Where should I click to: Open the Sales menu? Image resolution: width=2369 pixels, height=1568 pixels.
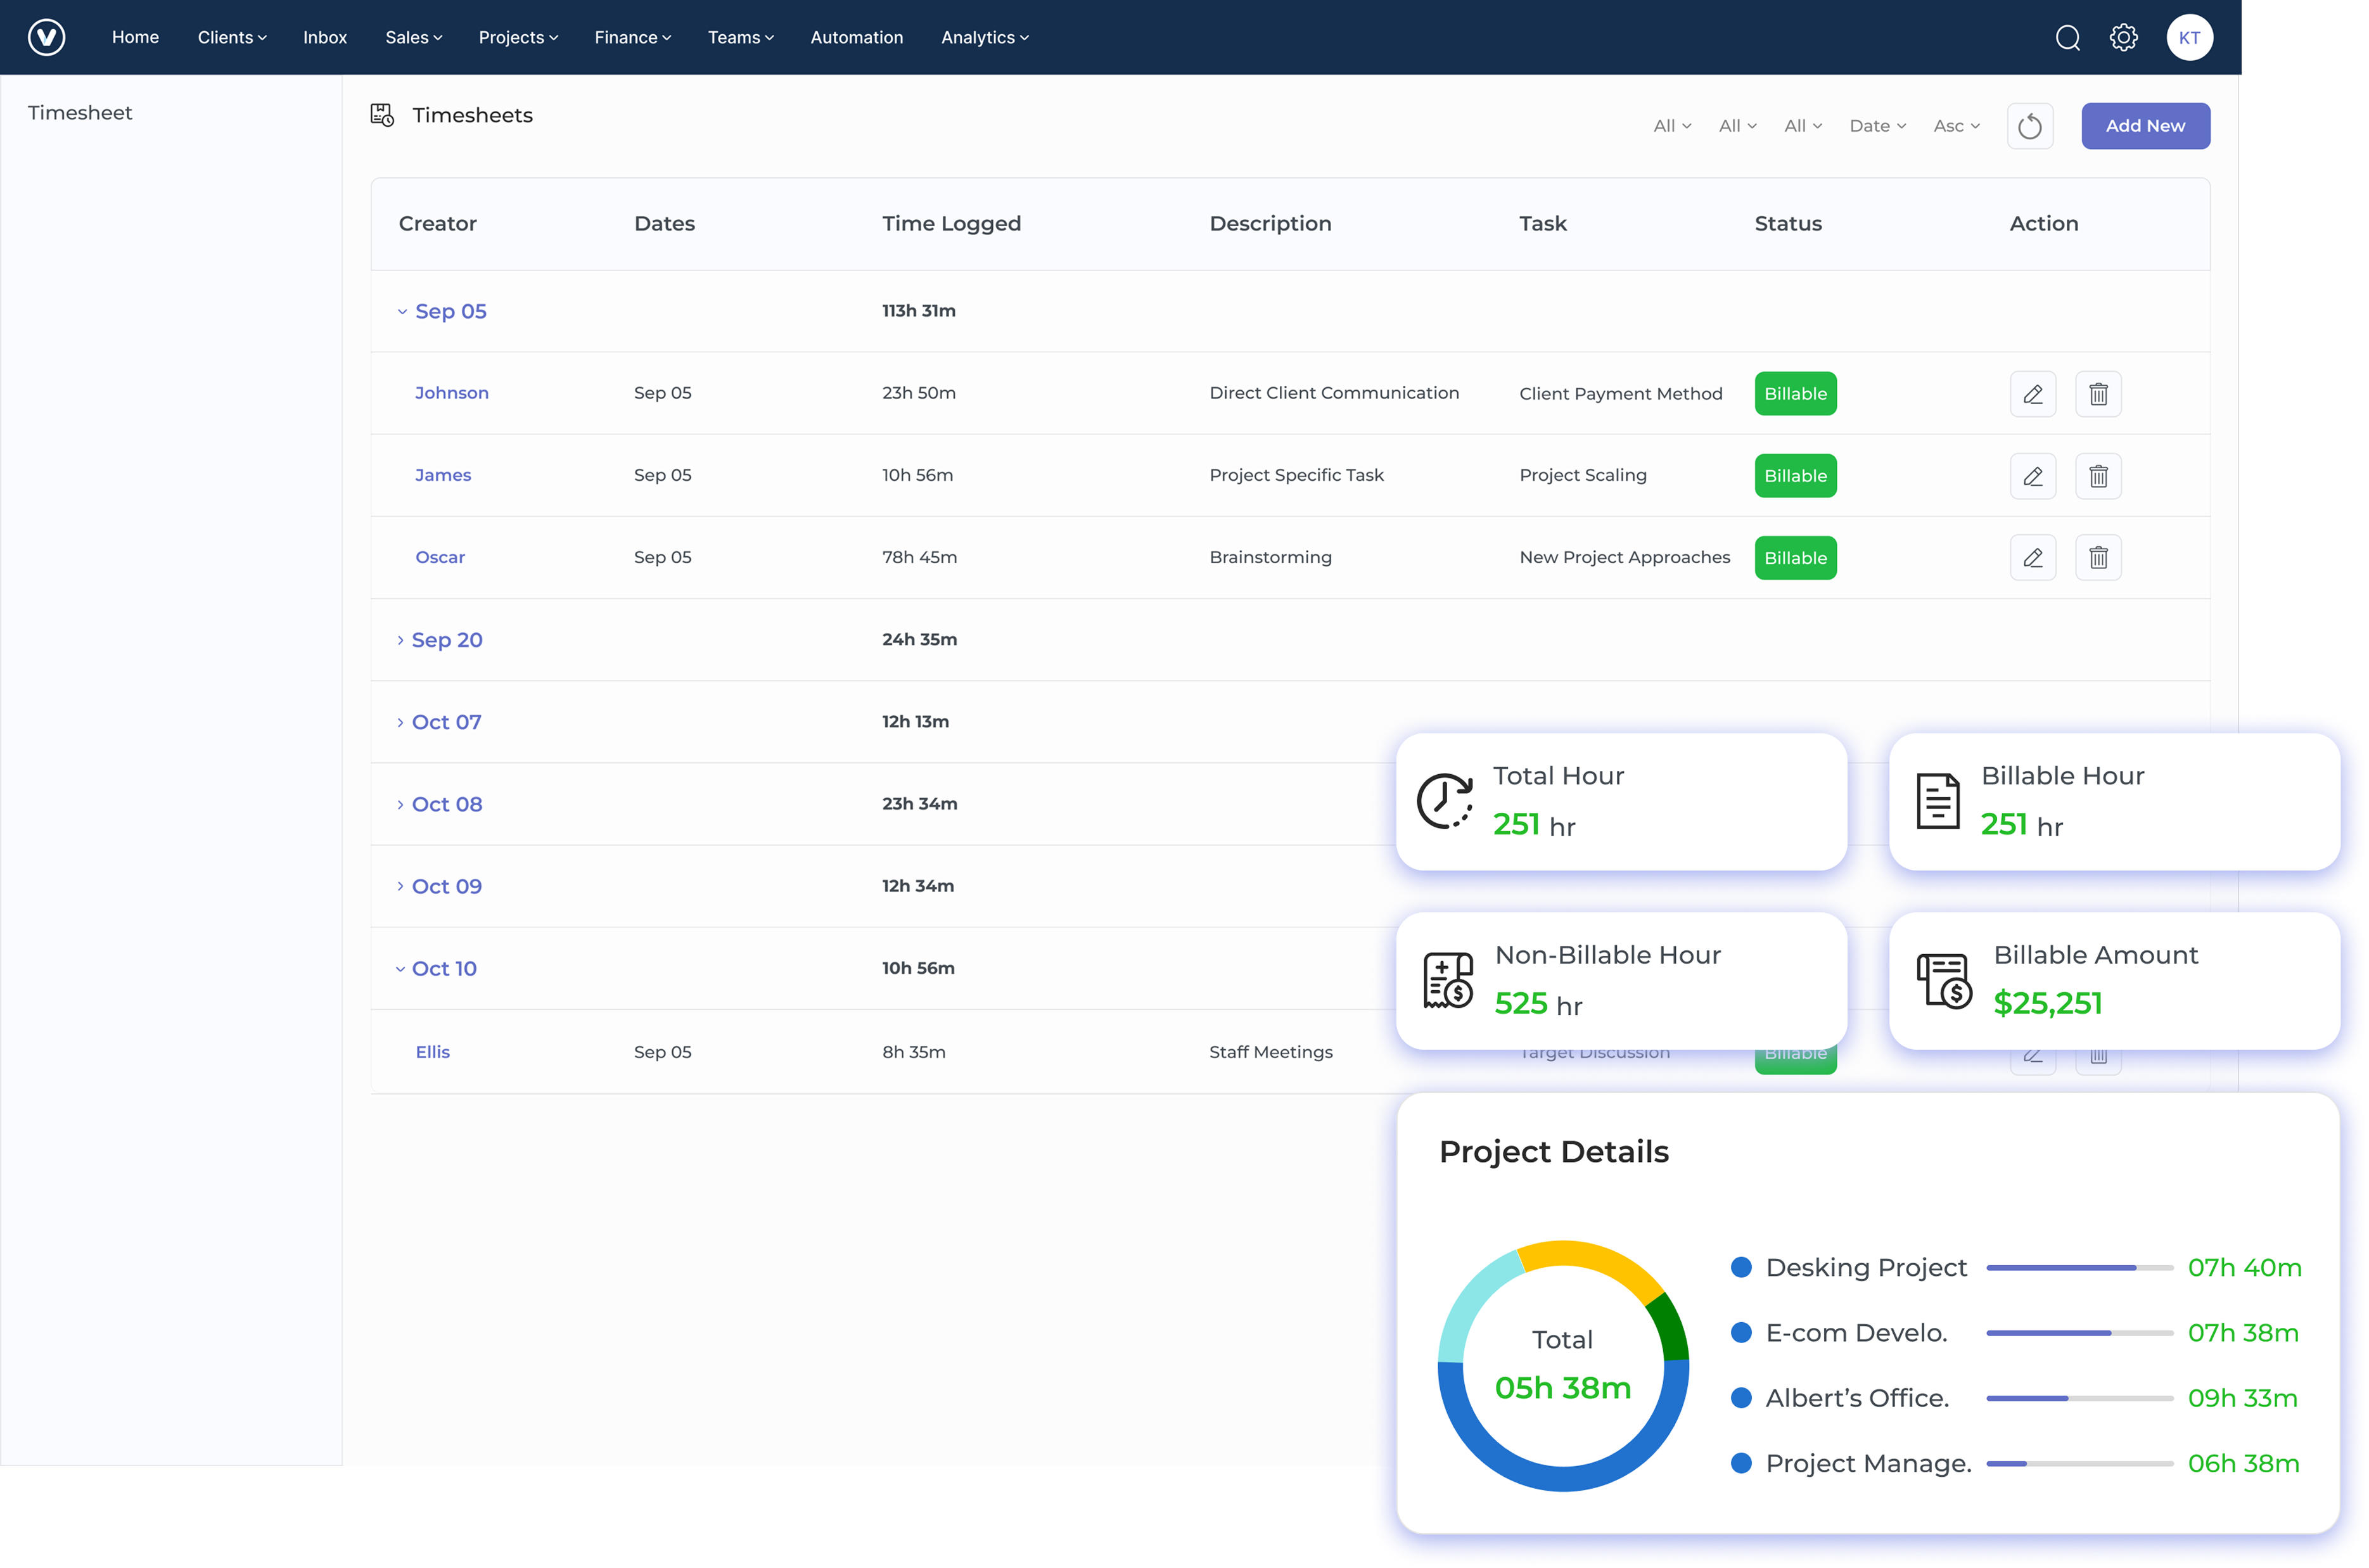413,37
